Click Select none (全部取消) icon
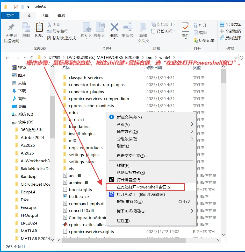 tap(222, 31)
